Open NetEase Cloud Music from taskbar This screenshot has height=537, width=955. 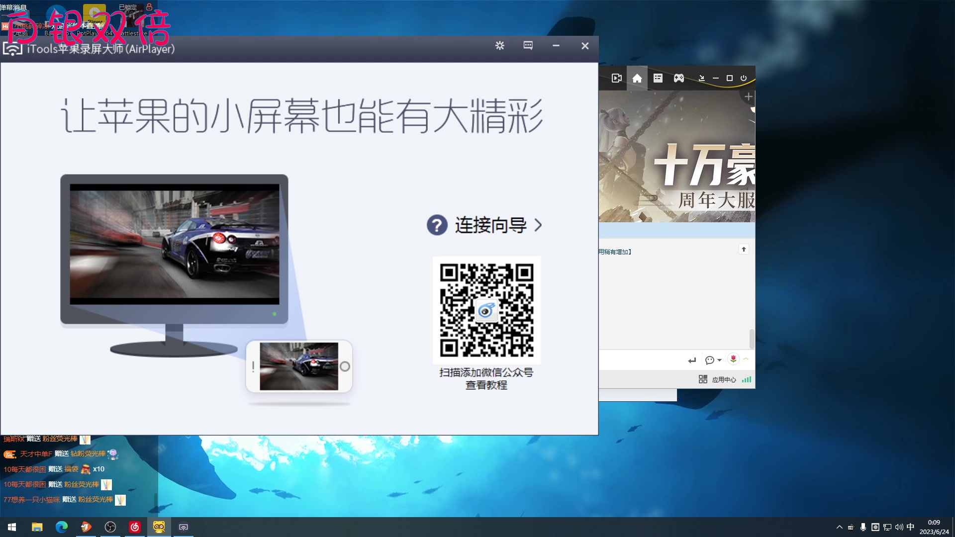[135, 527]
